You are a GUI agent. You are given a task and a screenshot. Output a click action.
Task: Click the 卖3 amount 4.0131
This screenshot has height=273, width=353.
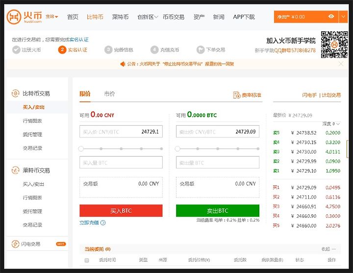[x=333, y=152]
